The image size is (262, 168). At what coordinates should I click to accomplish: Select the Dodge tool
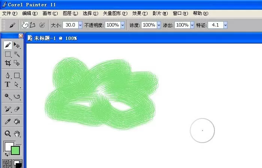[7, 96]
